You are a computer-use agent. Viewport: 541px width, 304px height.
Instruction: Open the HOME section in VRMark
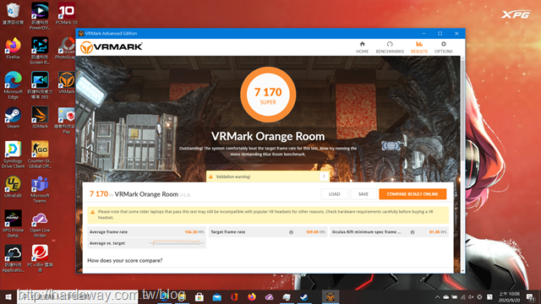point(362,47)
